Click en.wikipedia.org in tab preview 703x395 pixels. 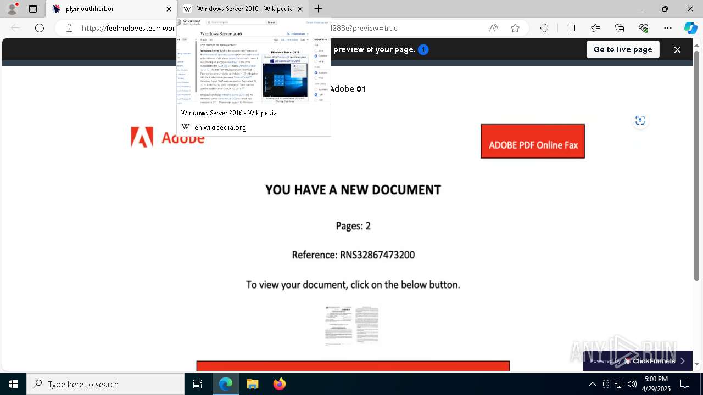pyautogui.click(x=220, y=127)
